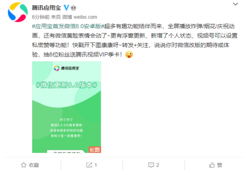Open the green 微信更新8.0版本 long image
The width and height of the screenshot is (252, 175).
pyautogui.click(x=67, y=107)
